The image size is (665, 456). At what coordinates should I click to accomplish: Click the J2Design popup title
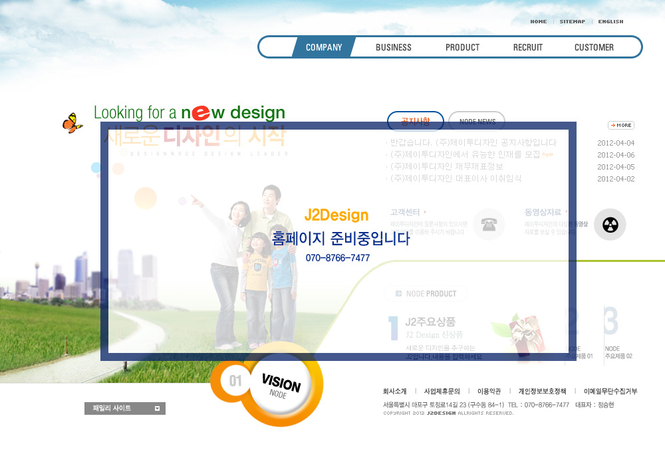tap(336, 215)
